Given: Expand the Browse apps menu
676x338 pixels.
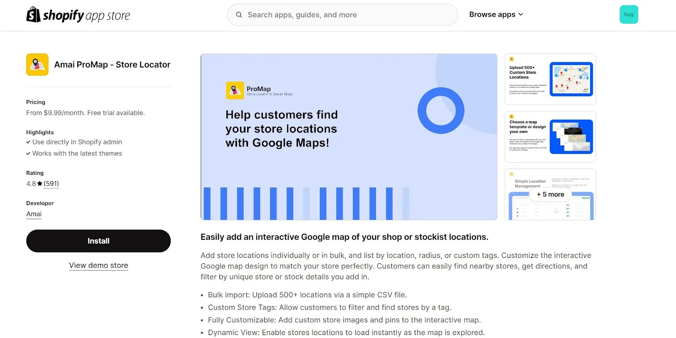Looking at the screenshot, I should pos(496,14).
